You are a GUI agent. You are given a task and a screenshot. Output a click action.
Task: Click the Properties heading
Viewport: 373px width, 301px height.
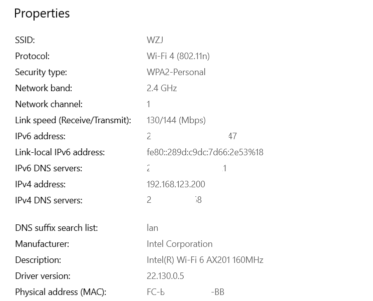click(42, 14)
